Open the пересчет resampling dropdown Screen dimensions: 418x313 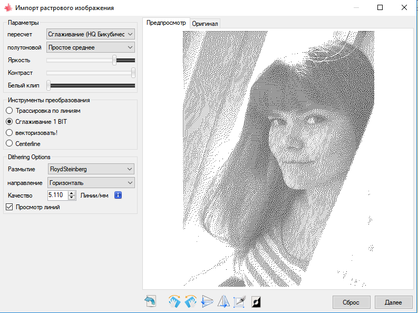click(x=91, y=34)
